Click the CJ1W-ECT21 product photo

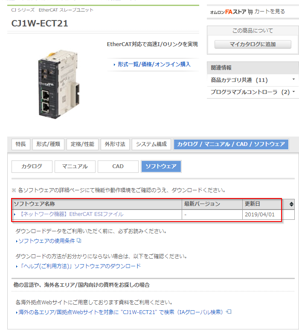[x=59, y=84]
